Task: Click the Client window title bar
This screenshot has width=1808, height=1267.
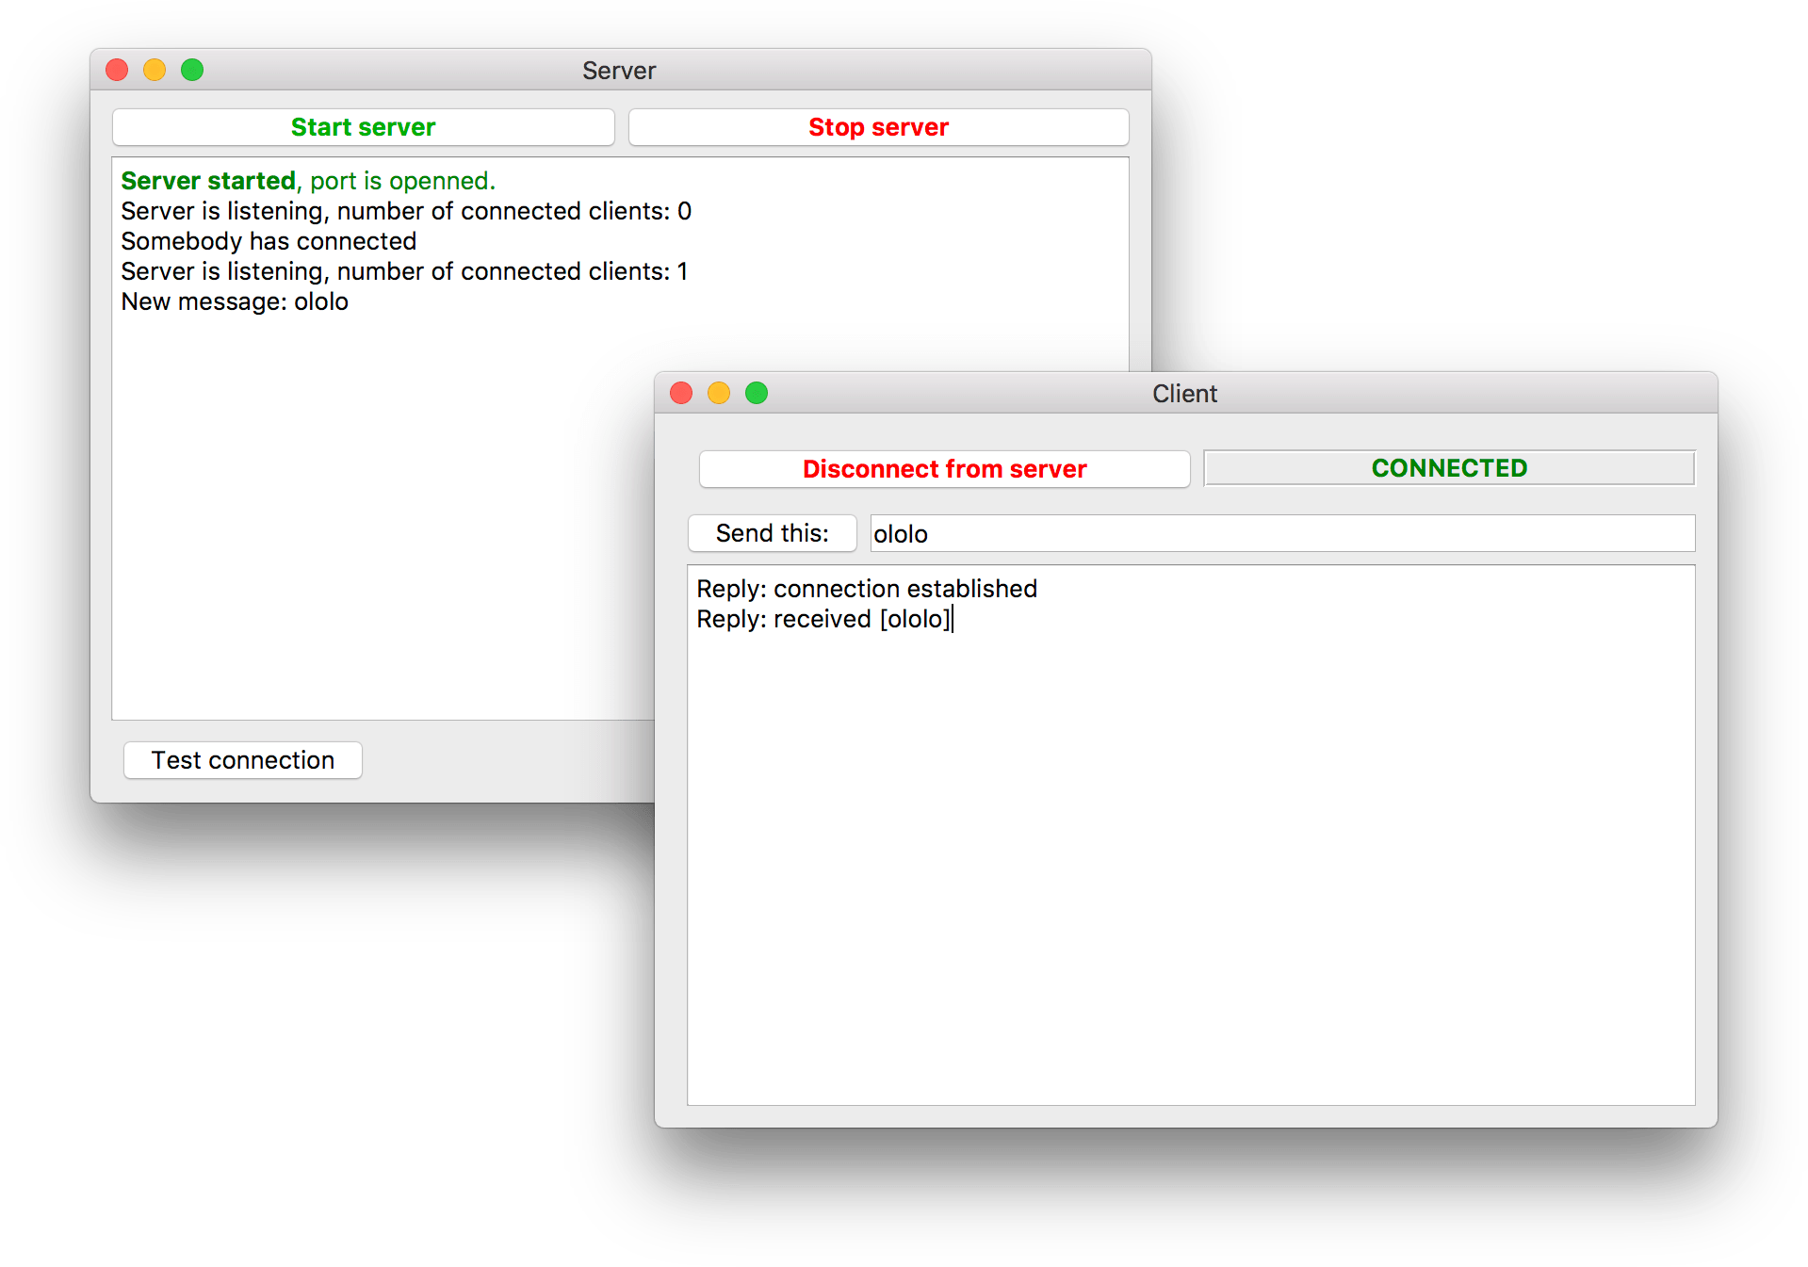Action: pyautogui.click(x=1183, y=393)
